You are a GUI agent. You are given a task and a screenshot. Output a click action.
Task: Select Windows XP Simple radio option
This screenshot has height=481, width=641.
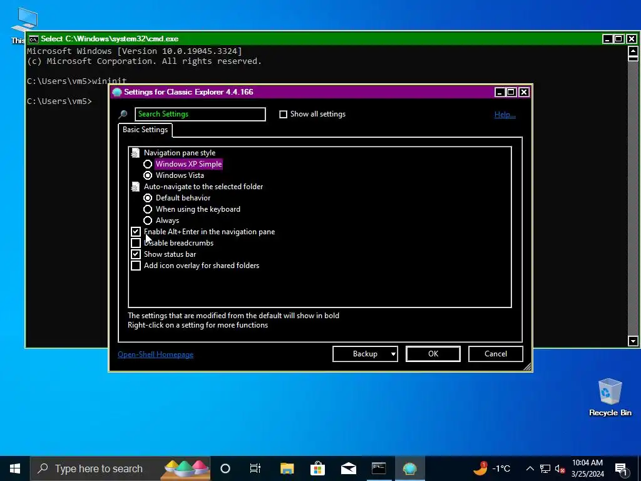tap(148, 165)
